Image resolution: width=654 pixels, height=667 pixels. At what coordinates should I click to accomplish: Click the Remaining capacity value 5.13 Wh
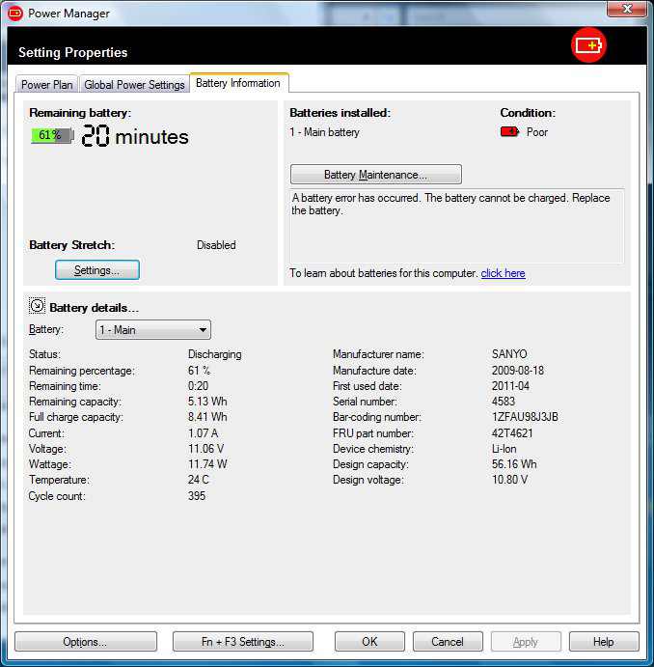[x=207, y=402]
